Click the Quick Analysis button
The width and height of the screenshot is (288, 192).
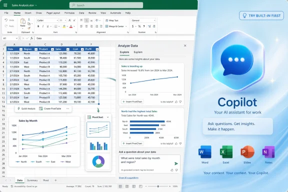coord(26,108)
